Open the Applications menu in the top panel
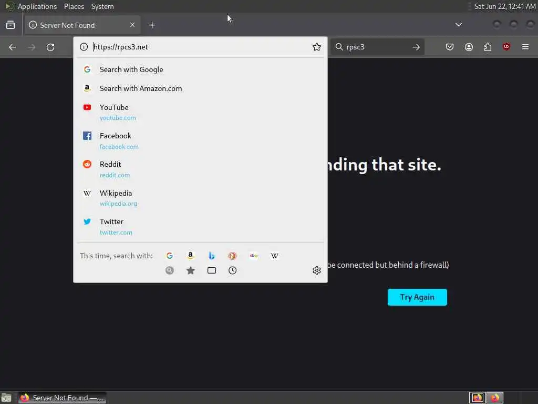Viewport: 538px width, 404px height. [x=37, y=6]
